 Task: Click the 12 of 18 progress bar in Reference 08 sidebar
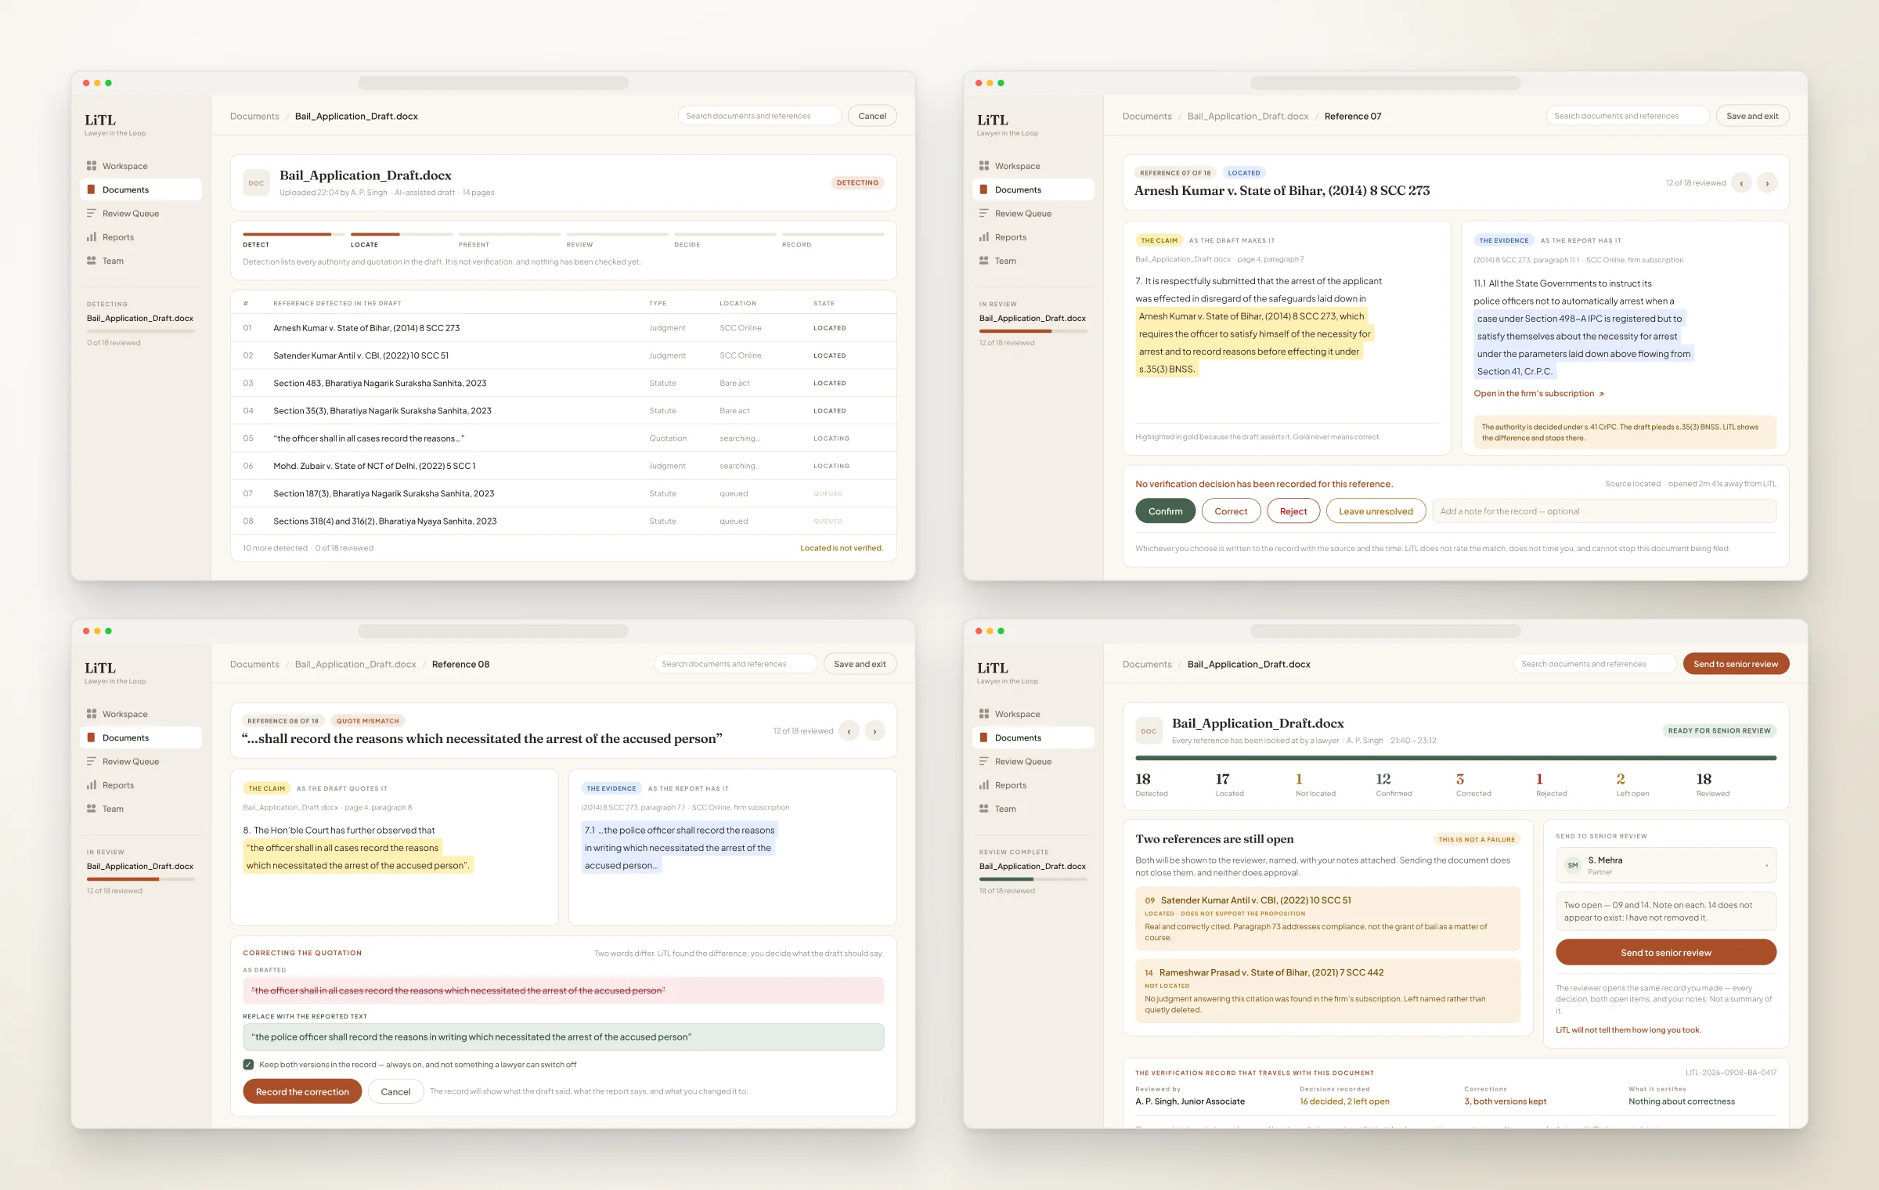click(x=141, y=879)
